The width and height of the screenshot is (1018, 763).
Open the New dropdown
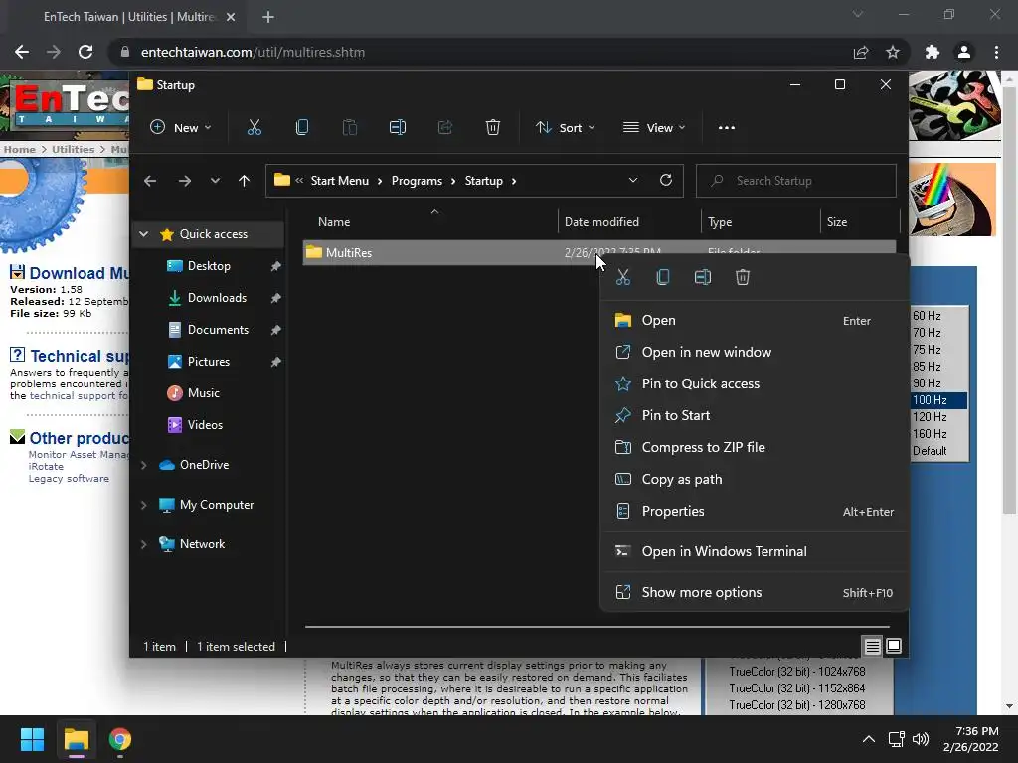click(181, 128)
